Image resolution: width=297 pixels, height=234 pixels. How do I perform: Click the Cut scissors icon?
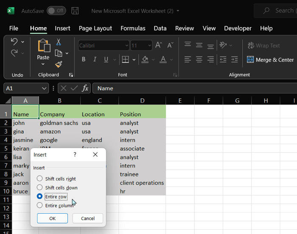point(59,42)
